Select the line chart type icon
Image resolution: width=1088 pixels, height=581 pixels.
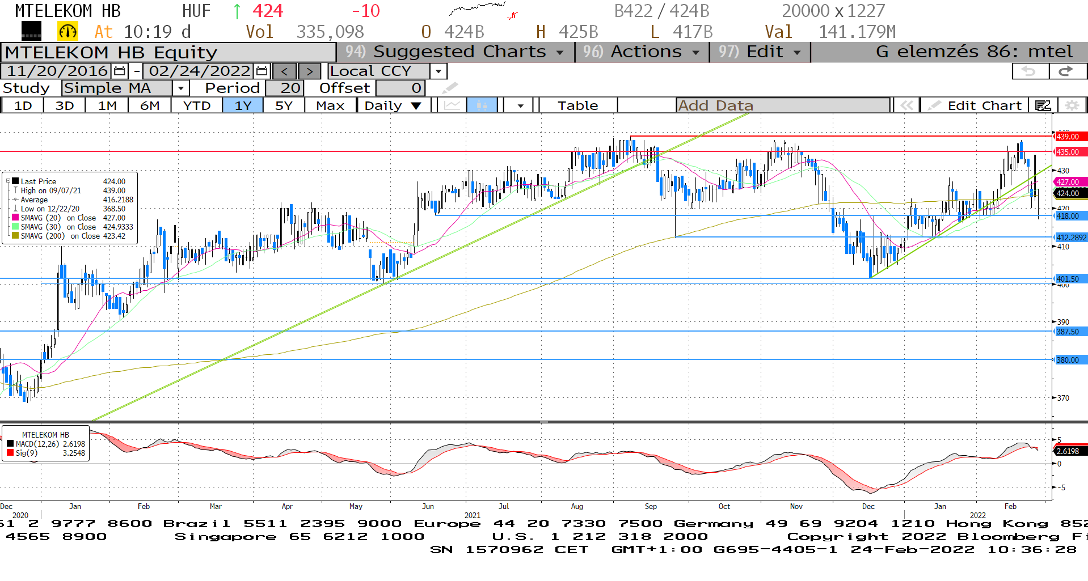(x=452, y=105)
